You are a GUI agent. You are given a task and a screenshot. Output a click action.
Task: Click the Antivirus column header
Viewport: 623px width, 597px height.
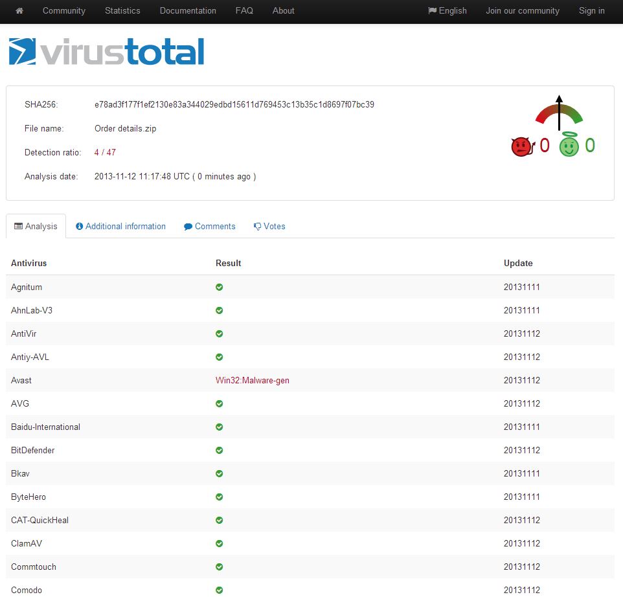tap(29, 263)
